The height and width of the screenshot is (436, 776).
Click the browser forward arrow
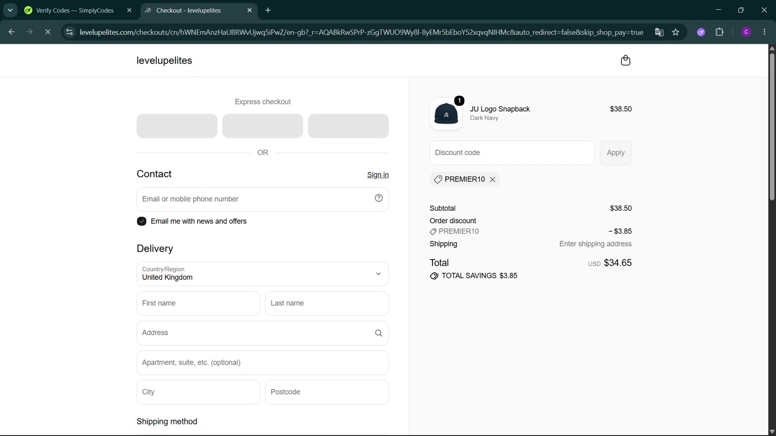[x=29, y=32]
